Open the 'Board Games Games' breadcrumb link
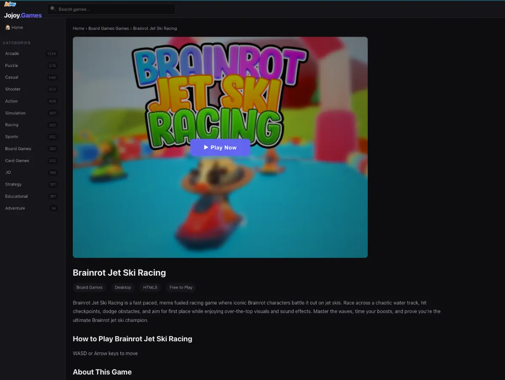 (109, 28)
